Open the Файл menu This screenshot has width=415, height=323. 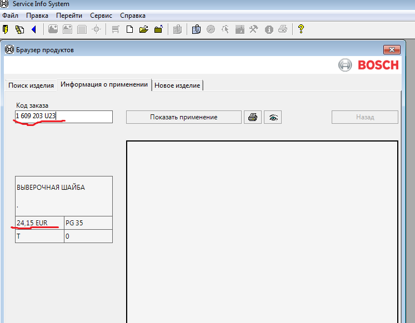pyautogui.click(x=11, y=16)
